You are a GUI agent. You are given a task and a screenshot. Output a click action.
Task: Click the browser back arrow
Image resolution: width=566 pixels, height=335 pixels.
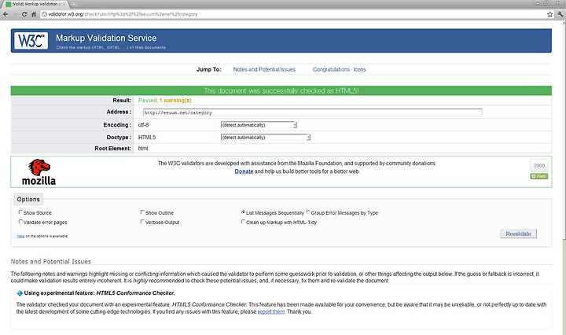6,14
